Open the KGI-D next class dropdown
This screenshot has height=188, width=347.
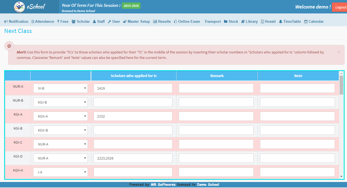coord(60,158)
